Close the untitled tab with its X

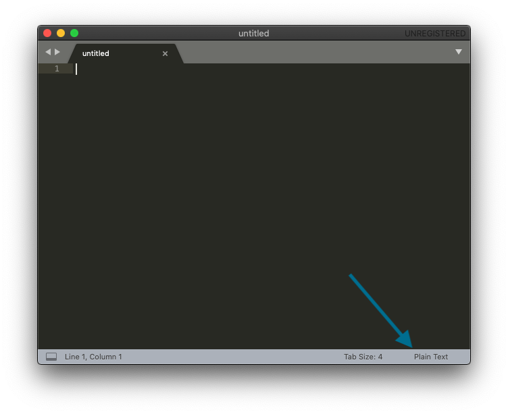165,53
